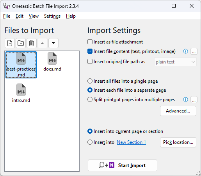This screenshot has width=201, height=176.
Task: Delete selected file with trash icon
Action: [32, 43]
